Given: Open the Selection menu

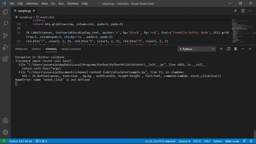Looking at the screenshot, I should pos(32,4).
